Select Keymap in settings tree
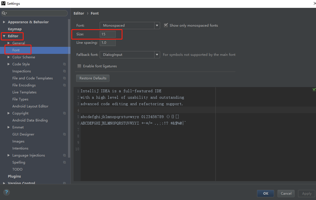The height and width of the screenshot is (200, 316). (15, 29)
